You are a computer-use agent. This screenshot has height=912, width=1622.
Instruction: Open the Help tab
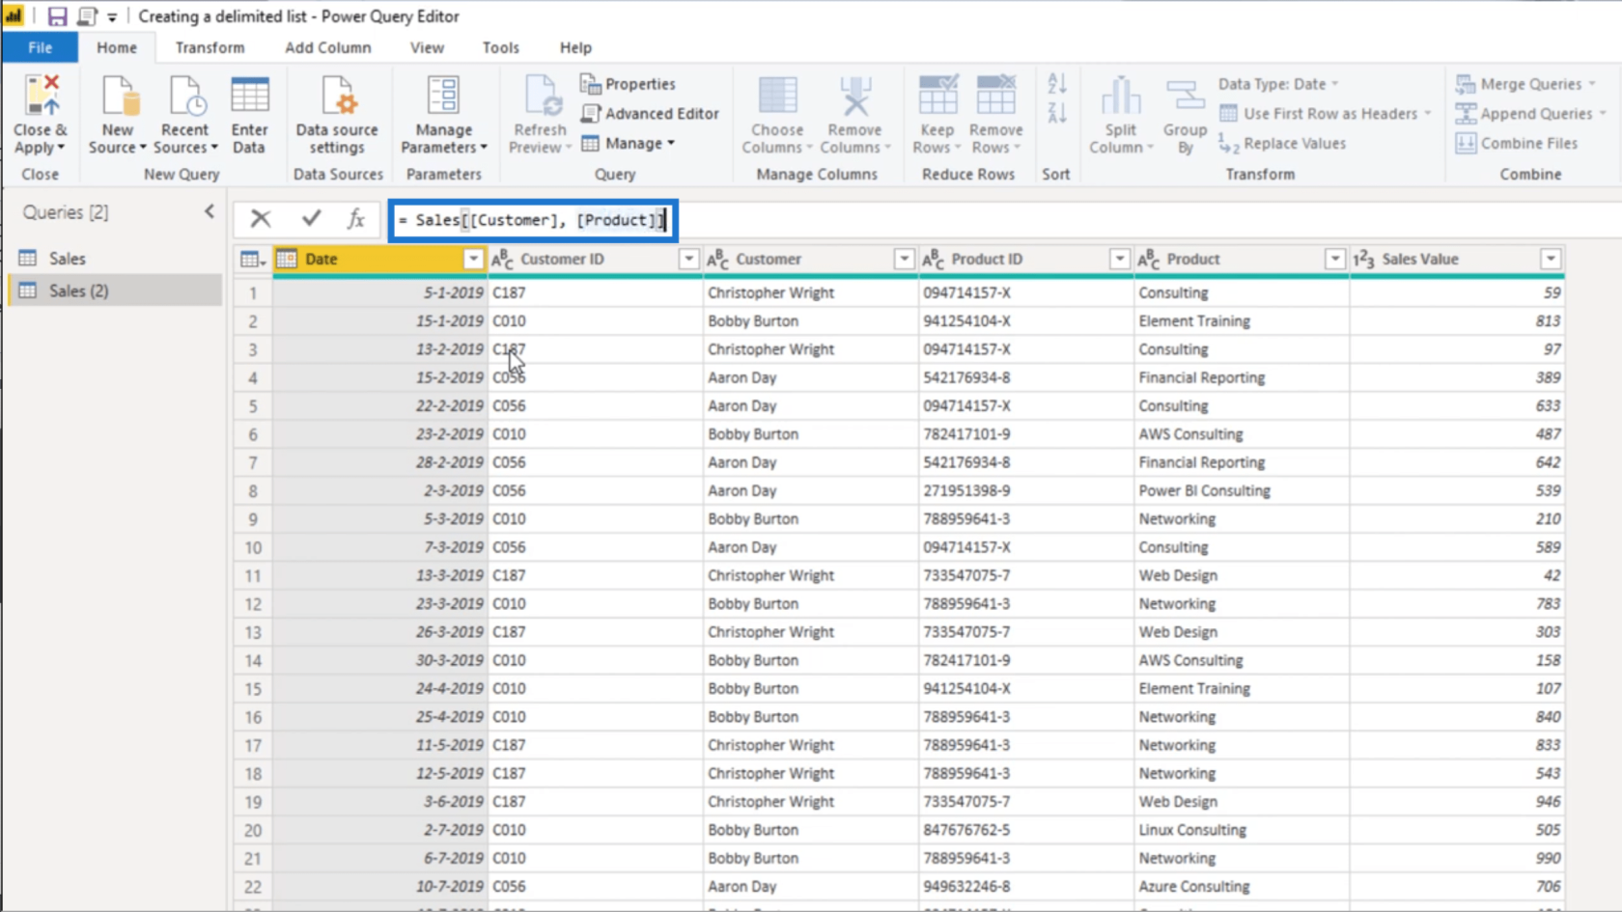pyautogui.click(x=575, y=47)
